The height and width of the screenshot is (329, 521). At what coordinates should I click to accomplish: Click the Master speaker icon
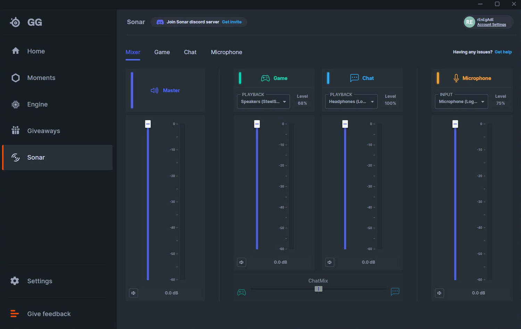click(x=155, y=91)
